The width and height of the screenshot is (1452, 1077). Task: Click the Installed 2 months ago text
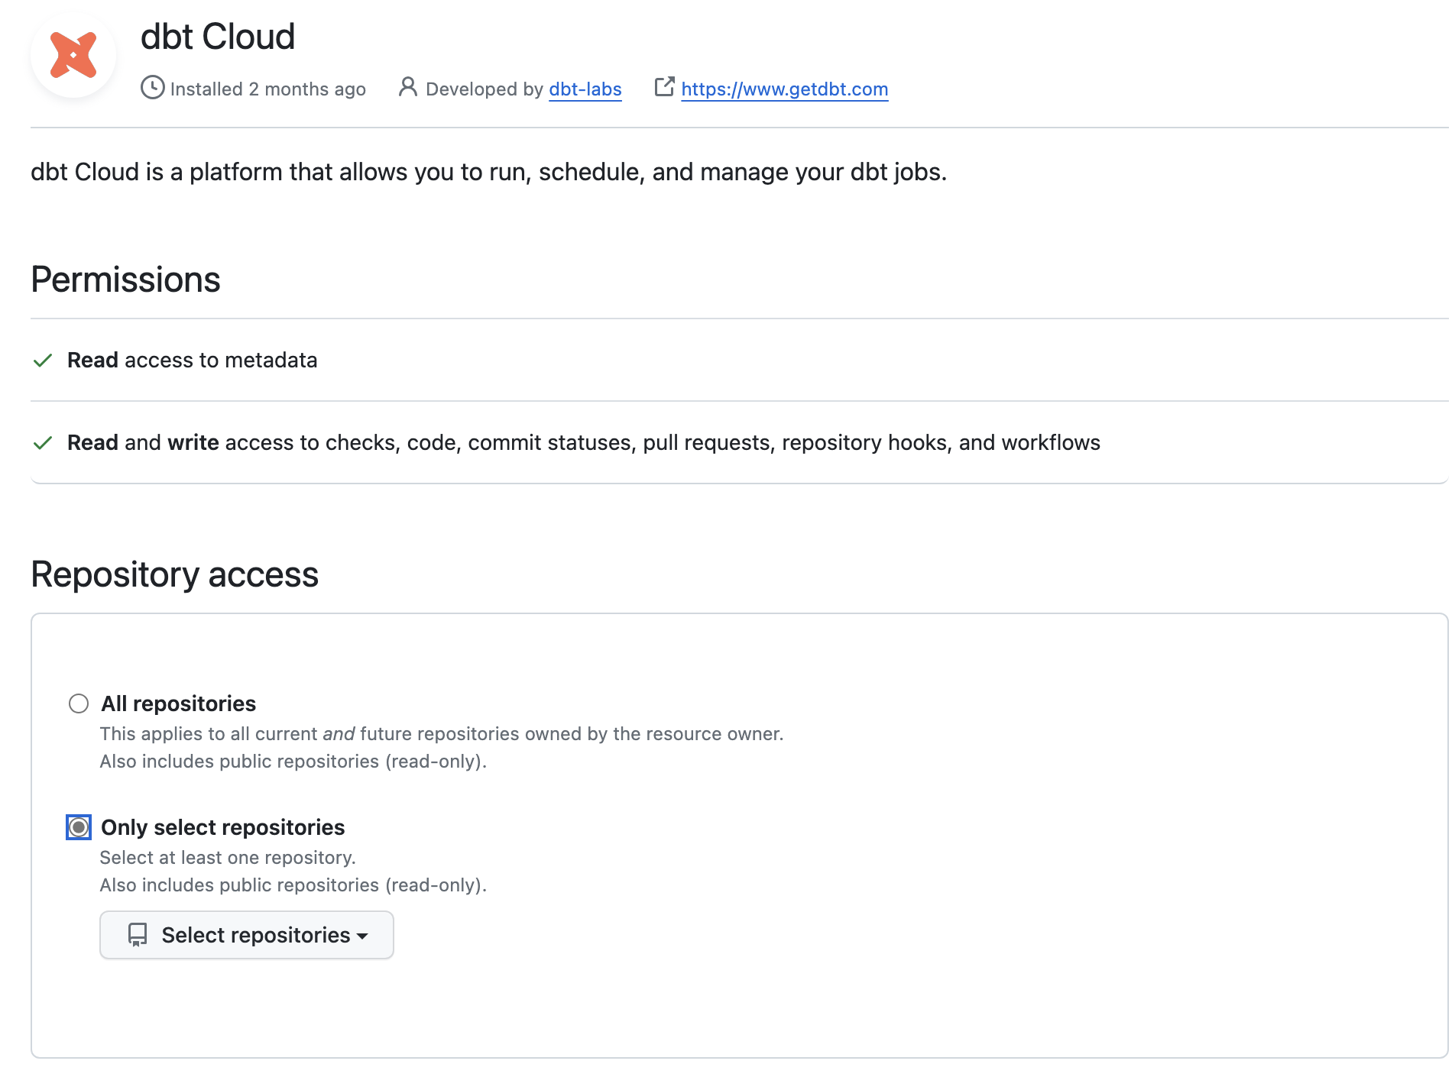coord(268,89)
